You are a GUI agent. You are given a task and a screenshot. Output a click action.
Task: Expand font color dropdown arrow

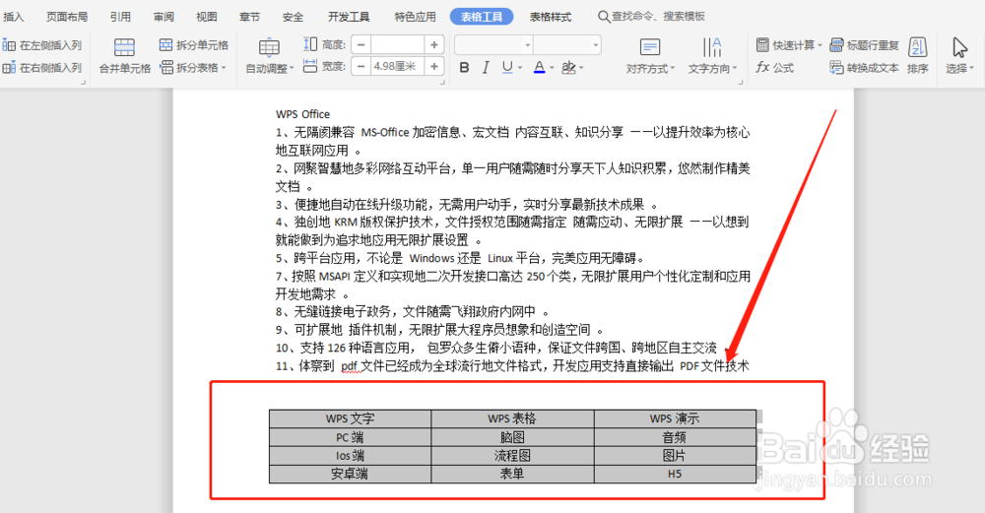552,68
